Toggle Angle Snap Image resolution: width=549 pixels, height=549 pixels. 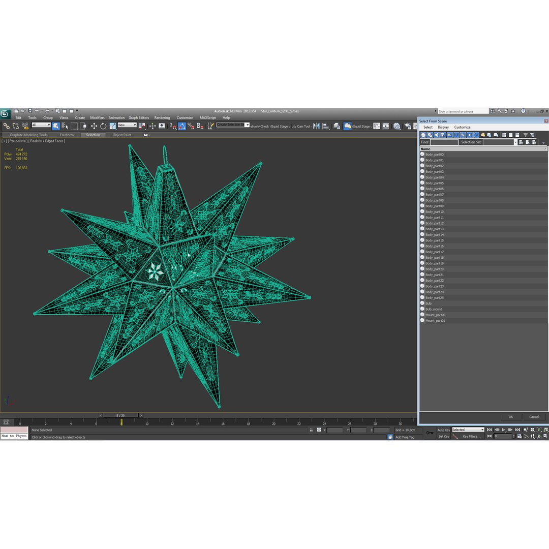[181, 126]
